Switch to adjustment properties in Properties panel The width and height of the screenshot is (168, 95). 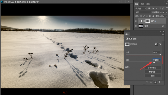pyautogui.click(x=127, y=39)
